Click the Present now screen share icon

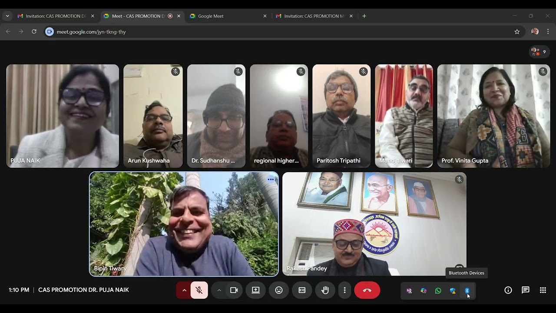pos(256,290)
